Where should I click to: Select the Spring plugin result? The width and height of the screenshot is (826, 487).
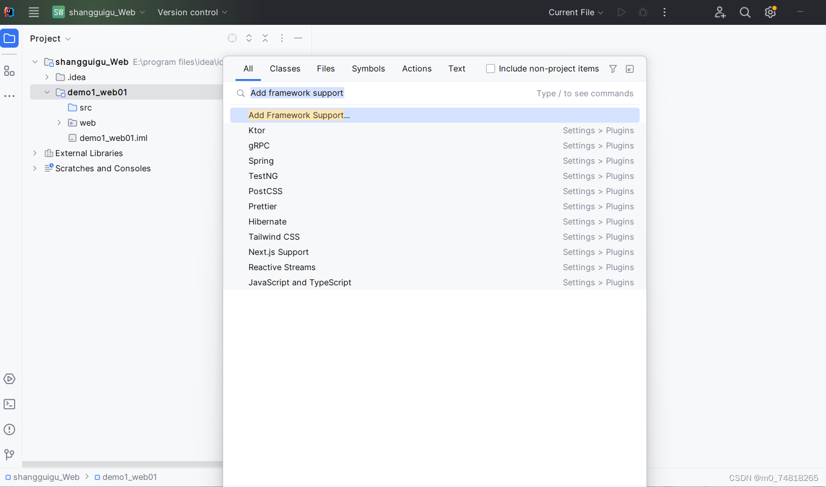click(x=435, y=161)
